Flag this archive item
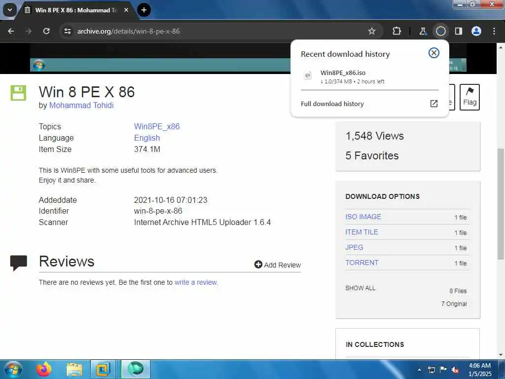Image resolution: width=505 pixels, height=379 pixels. (x=469, y=97)
